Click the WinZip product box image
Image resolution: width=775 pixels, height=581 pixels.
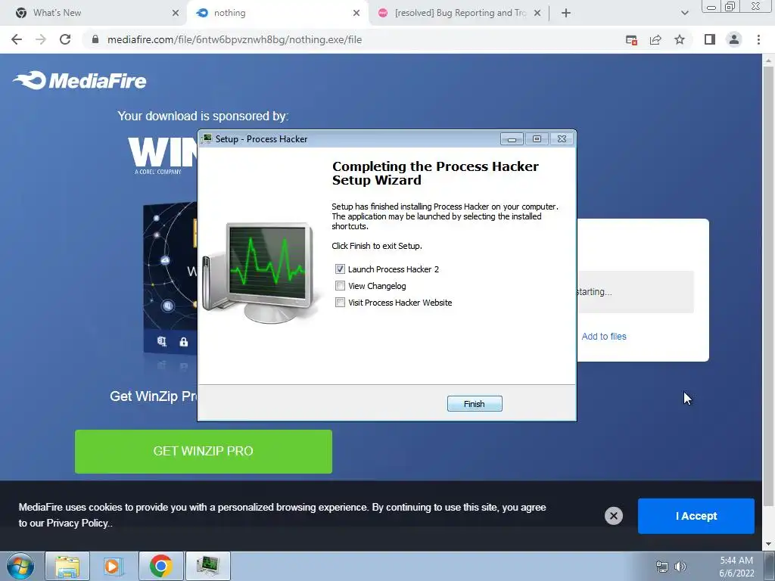point(170,278)
